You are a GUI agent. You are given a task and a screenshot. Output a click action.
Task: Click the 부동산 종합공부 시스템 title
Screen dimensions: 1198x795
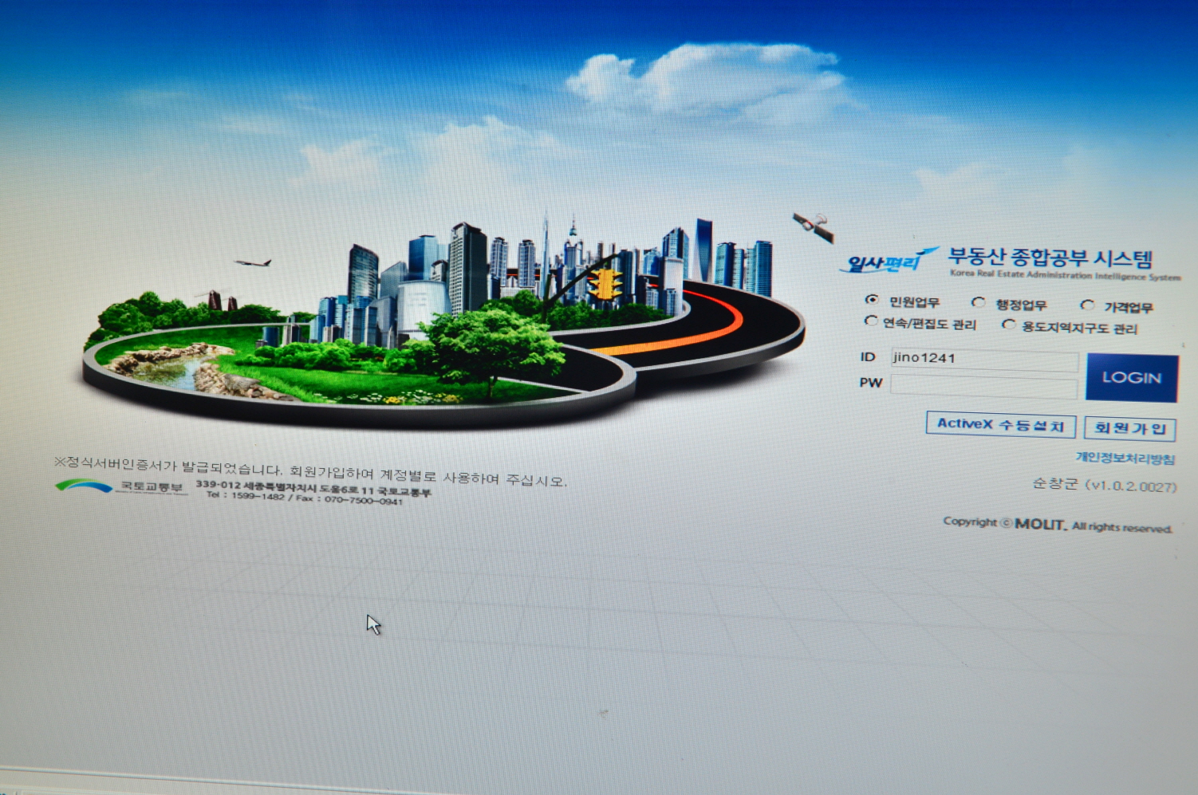(1050, 258)
